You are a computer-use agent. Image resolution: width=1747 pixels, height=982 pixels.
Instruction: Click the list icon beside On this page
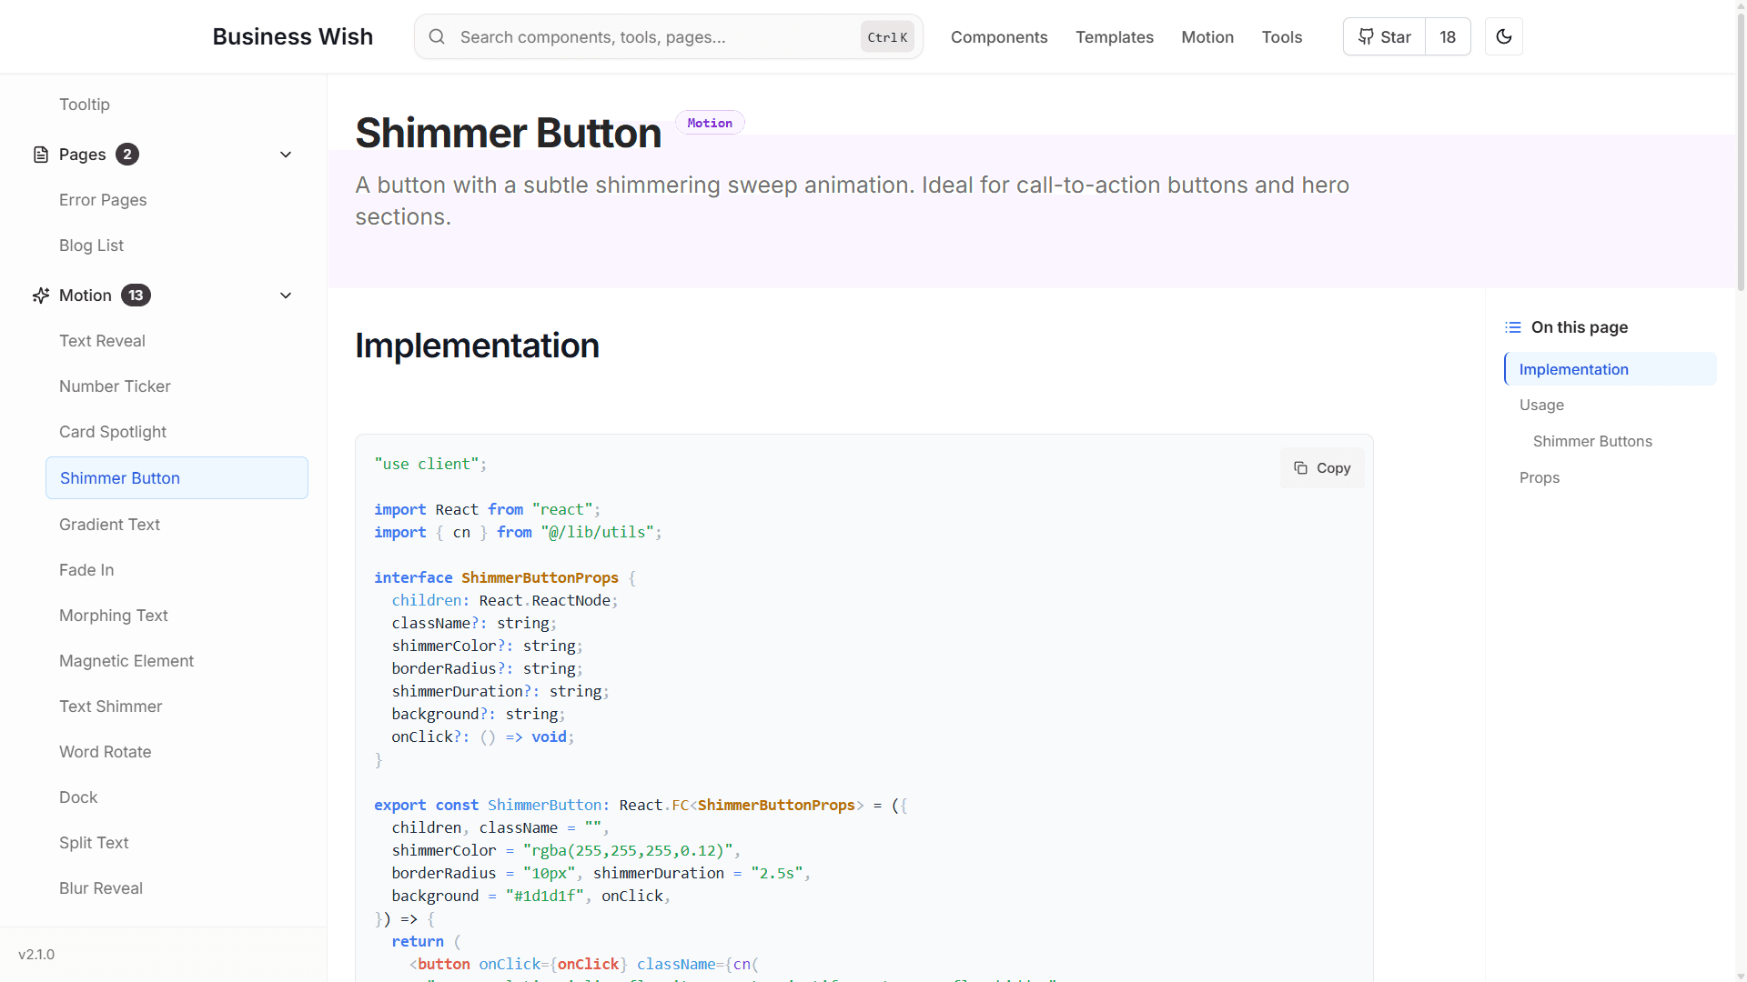tap(1513, 326)
